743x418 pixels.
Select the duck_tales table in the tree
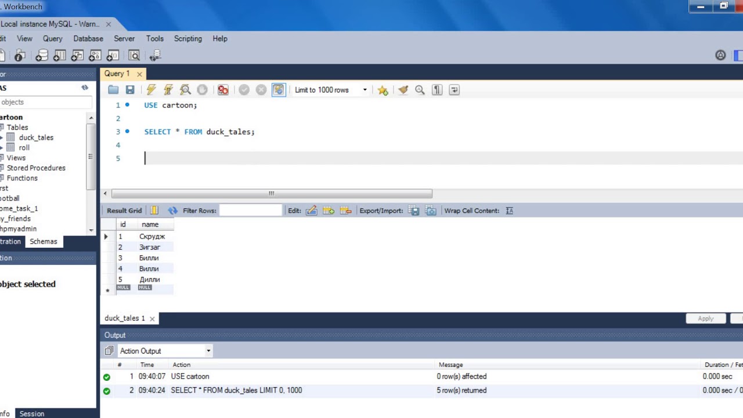tap(36, 138)
